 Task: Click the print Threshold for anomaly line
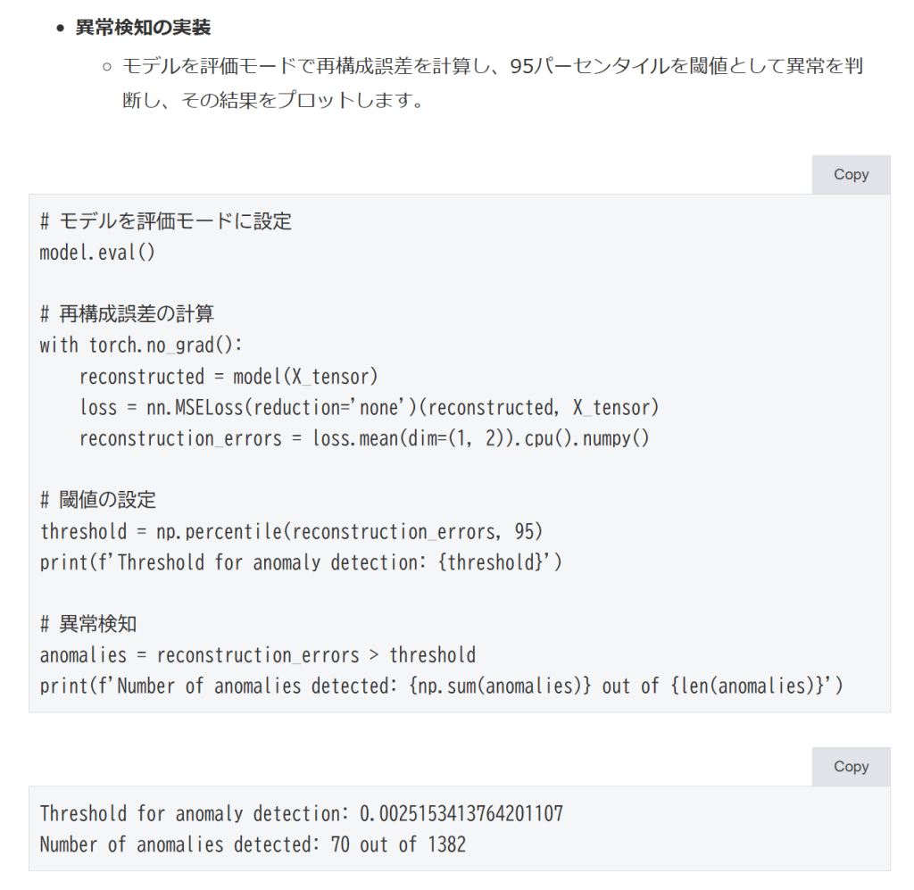[301, 562]
